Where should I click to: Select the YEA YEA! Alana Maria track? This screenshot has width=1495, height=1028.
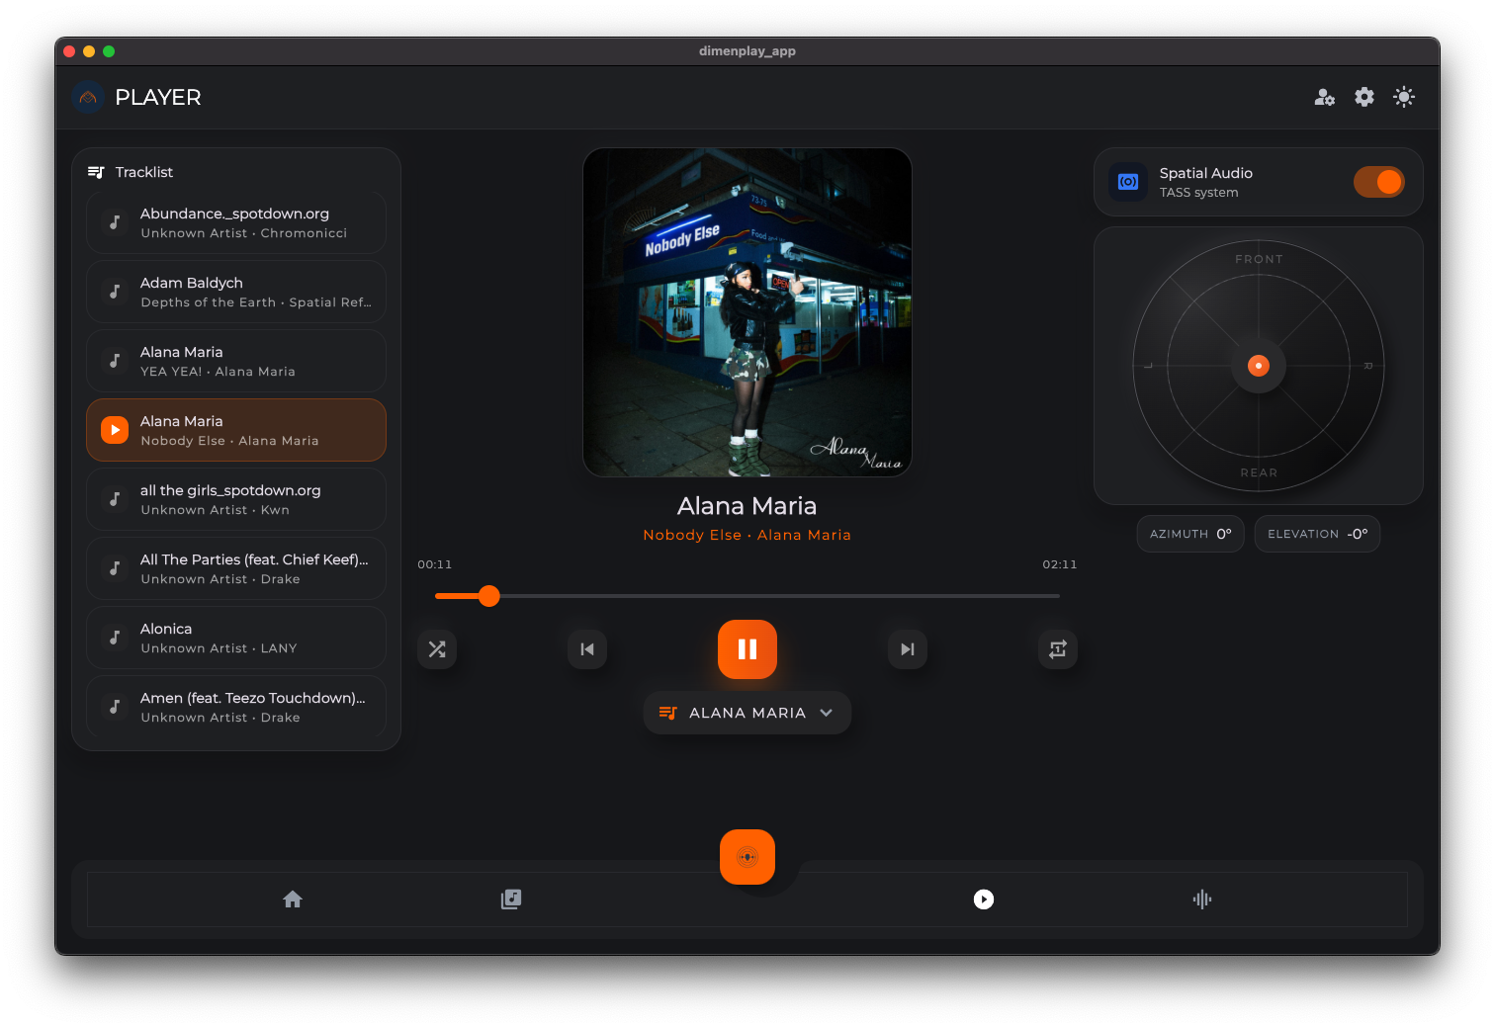[x=236, y=361]
